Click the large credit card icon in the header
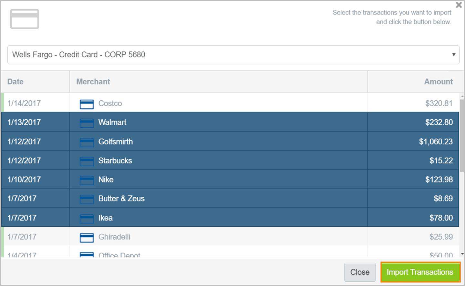This screenshot has width=465, height=286. click(25, 19)
